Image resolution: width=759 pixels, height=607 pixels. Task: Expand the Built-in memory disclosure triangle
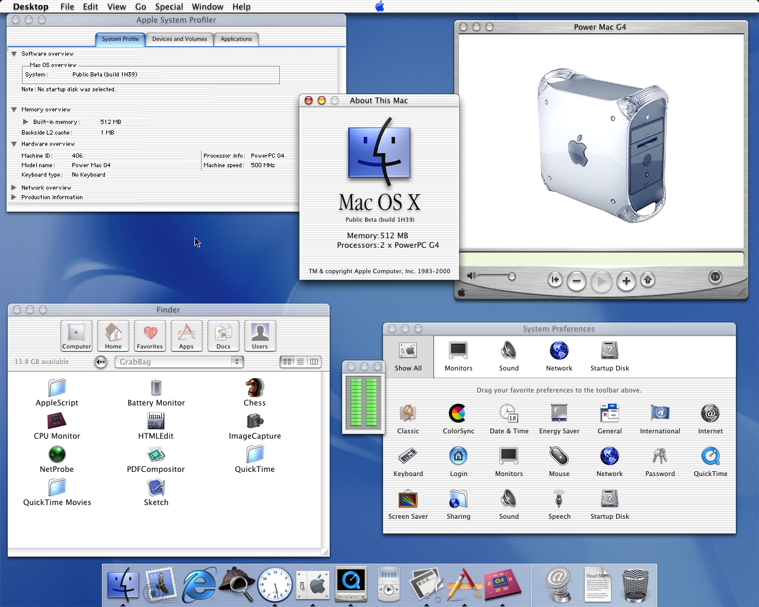pyautogui.click(x=25, y=122)
